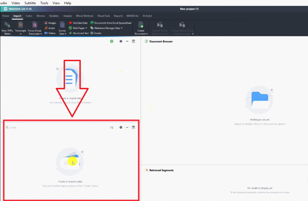Screen dimensions: 308x201
Task: Click green plus icon in documents panel
Action: (112, 41)
